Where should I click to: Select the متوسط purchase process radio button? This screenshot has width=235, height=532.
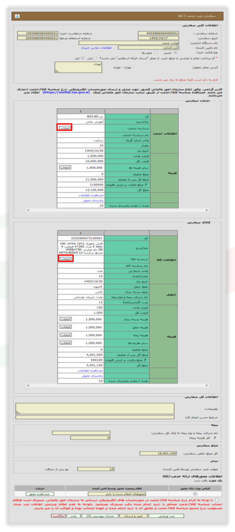(156, 53)
